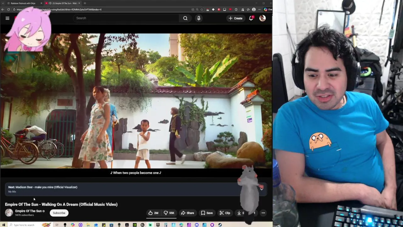Select the Empire Of The Sun browser tab
The height and width of the screenshot is (227, 403).
click(62, 3)
